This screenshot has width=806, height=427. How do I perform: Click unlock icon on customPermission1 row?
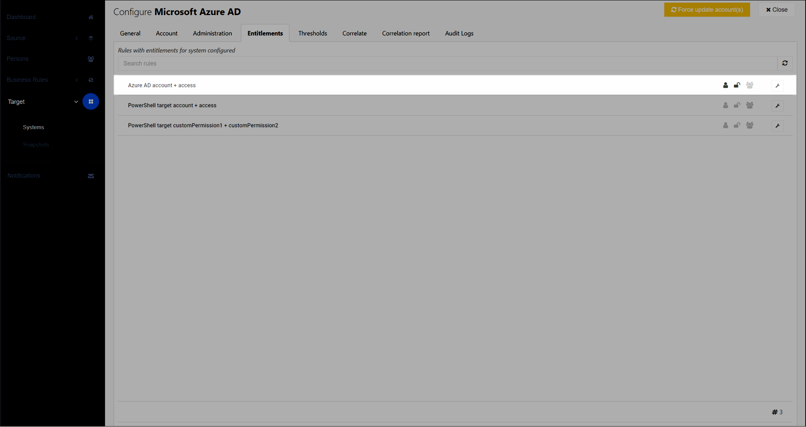[737, 125]
